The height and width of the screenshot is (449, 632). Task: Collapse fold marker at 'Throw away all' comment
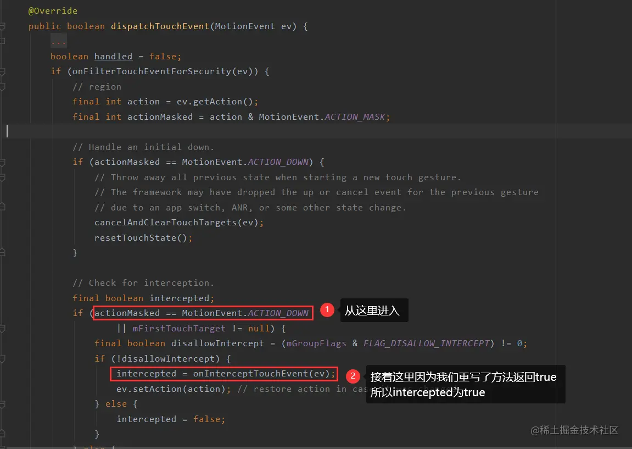point(2,178)
